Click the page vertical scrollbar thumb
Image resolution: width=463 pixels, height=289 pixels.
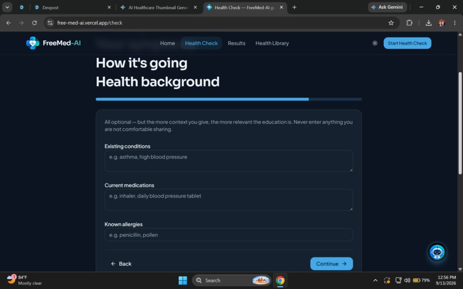tap(460, 123)
